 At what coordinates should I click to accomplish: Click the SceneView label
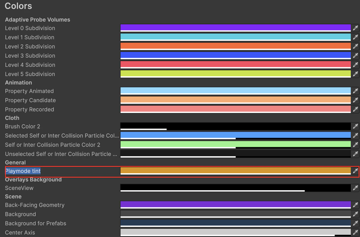(x=19, y=188)
